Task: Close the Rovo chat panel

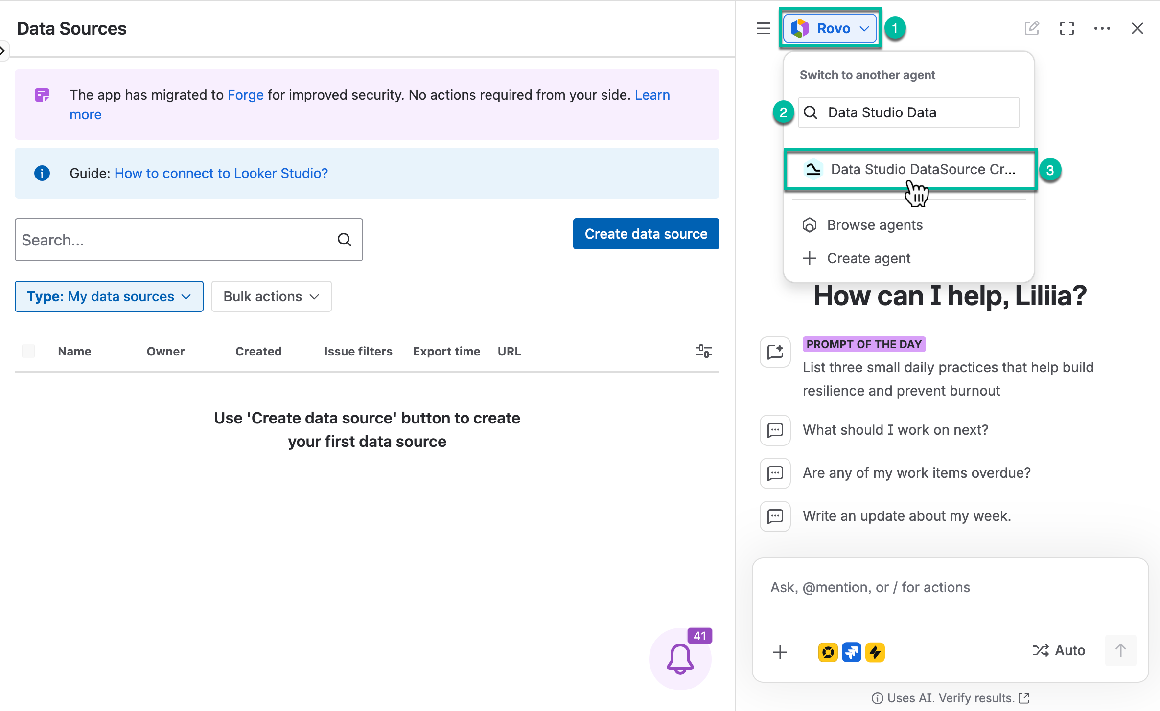Action: 1137,28
